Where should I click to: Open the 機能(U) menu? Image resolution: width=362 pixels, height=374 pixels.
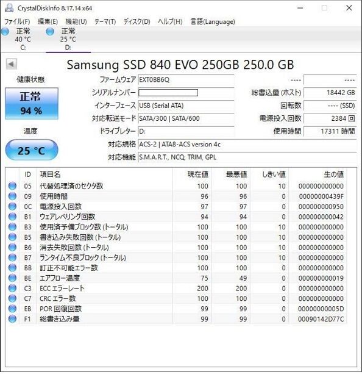click(x=76, y=22)
